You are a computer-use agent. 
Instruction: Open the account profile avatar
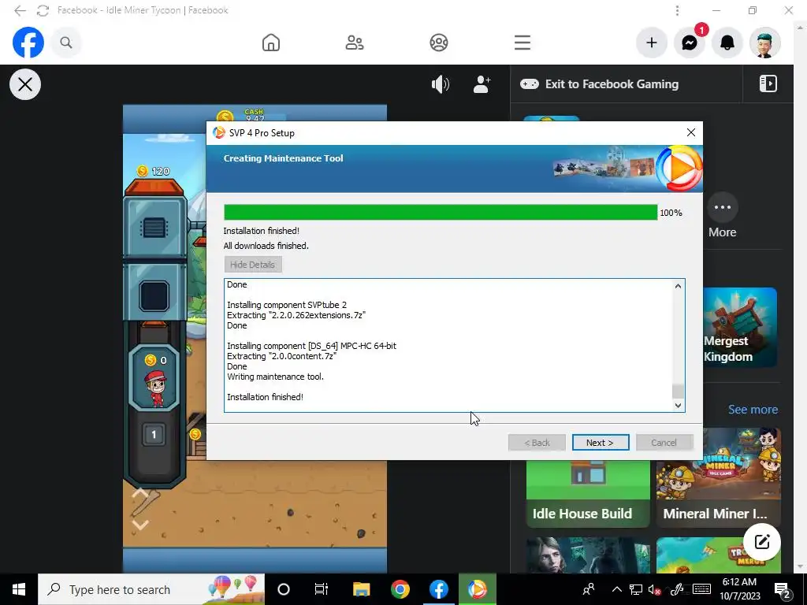(765, 43)
